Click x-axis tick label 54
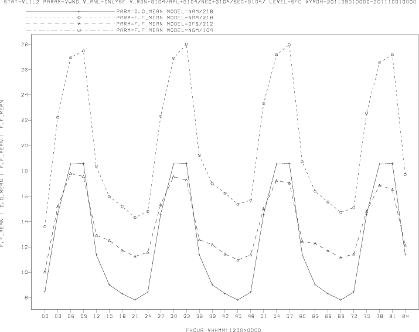 pos(276,316)
